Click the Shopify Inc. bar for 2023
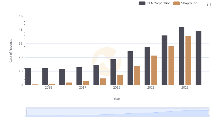Image resolution: width=214 pixels, height=123 pixels. tap(188, 61)
